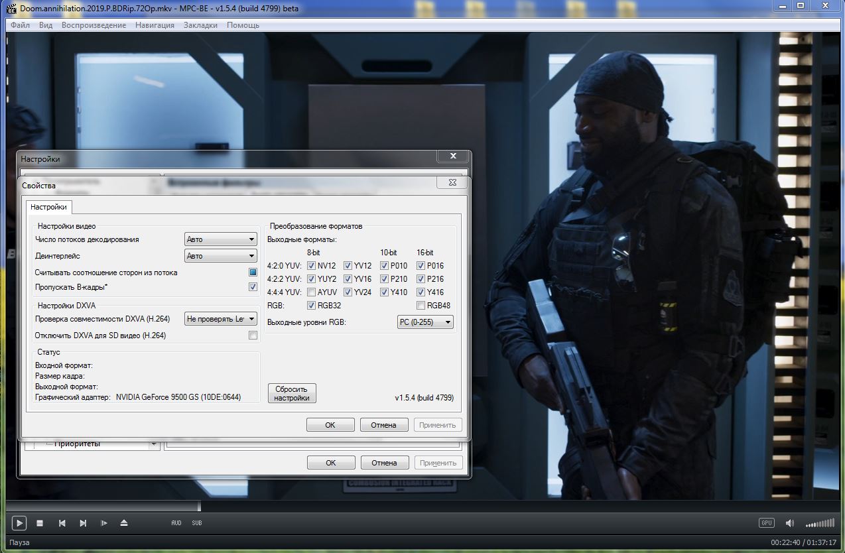Mute sound with the speaker icon
The width and height of the screenshot is (845, 553).
pos(789,523)
